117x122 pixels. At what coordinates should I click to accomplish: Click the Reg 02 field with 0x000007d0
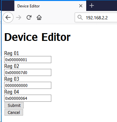point(28,72)
